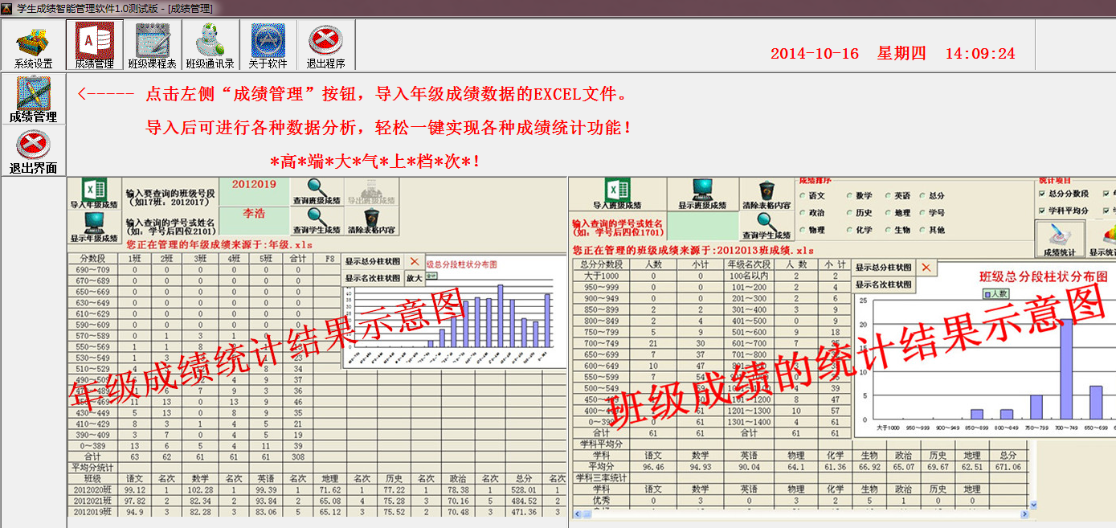Screen dimensions: 1116x528
Task: Click 显示班级成绩 monitor icon
Action: point(702,194)
